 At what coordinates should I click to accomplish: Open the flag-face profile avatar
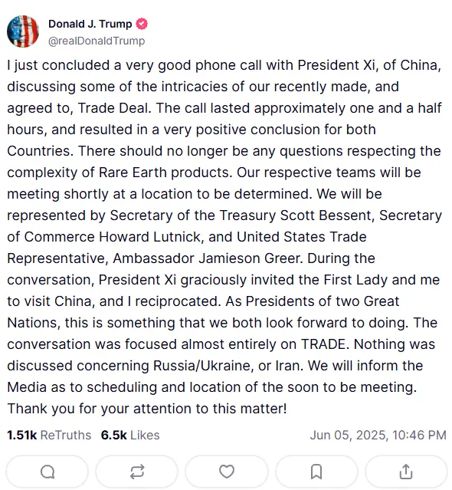(23, 31)
